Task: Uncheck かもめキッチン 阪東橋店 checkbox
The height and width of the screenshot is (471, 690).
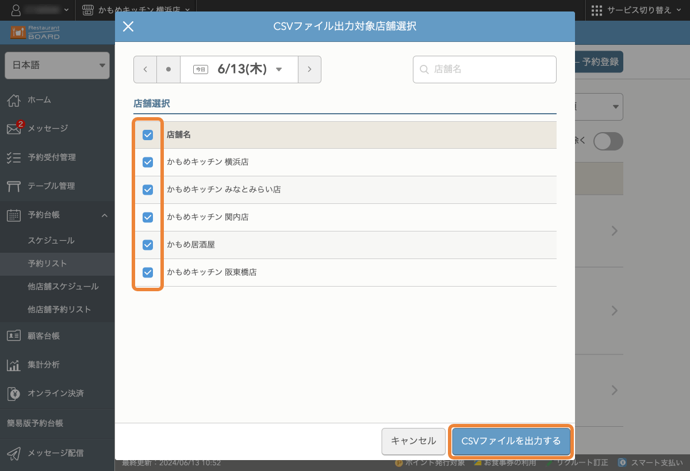Action: pyautogui.click(x=148, y=272)
